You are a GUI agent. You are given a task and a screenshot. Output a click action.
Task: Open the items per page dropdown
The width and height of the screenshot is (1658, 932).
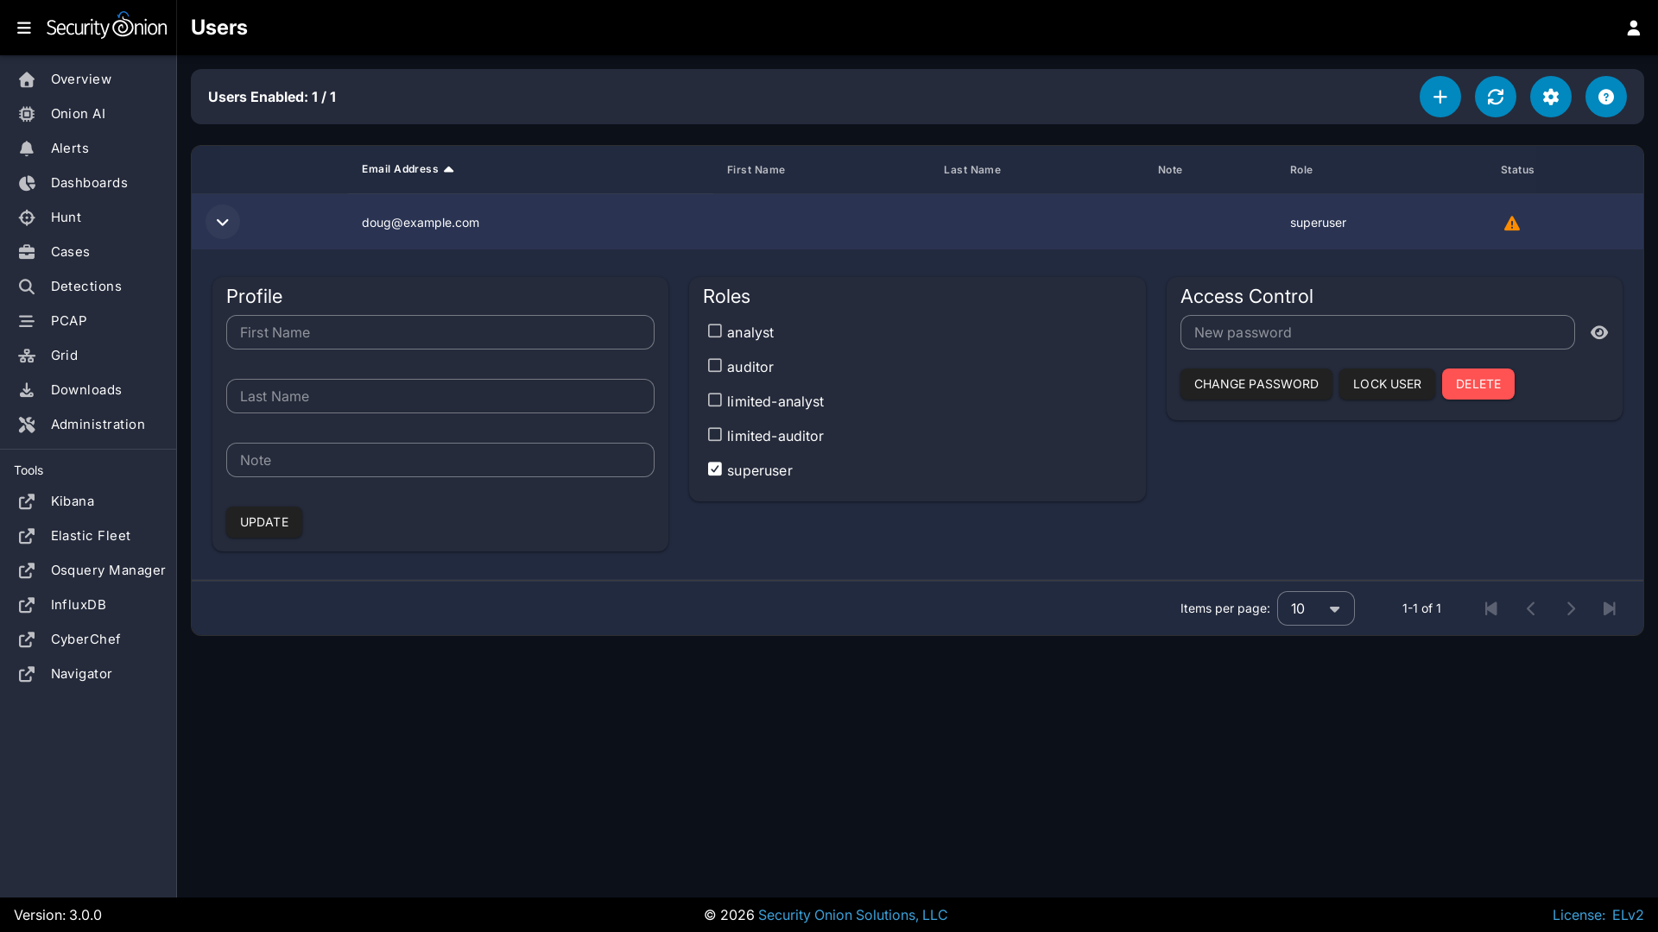[x=1314, y=608]
